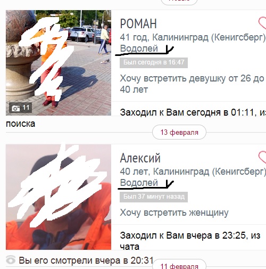Click '41 год, Калининград' location text
The width and height of the screenshot is (266, 269).
pyautogui.click(x=193, y=37)
